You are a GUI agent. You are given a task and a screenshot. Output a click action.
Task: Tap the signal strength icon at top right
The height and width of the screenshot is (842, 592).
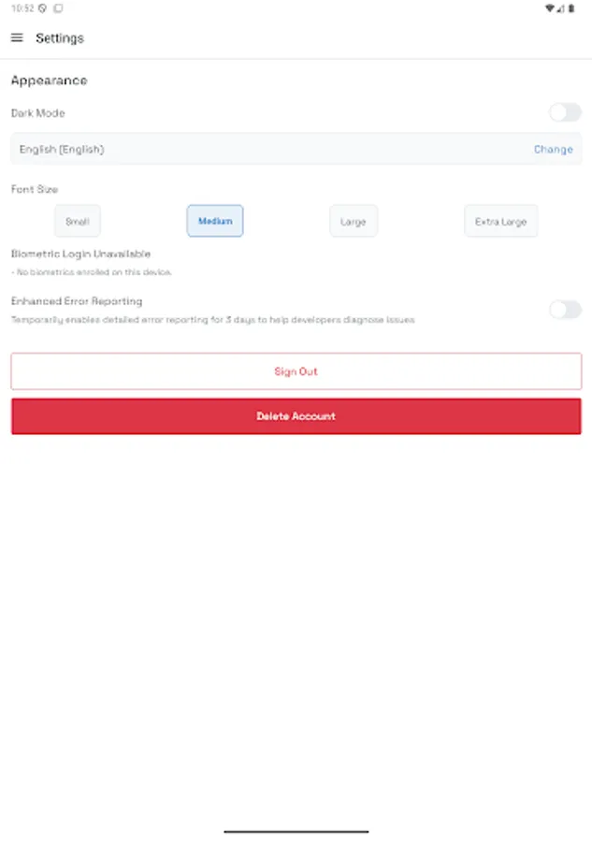(x=560, y=9)
